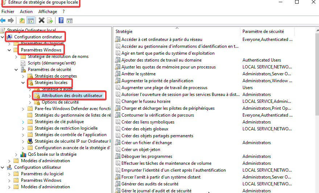Collapse the Configuration ordinateur node
The height and width of the screenshot is (193, 319).
click(3, 37)
